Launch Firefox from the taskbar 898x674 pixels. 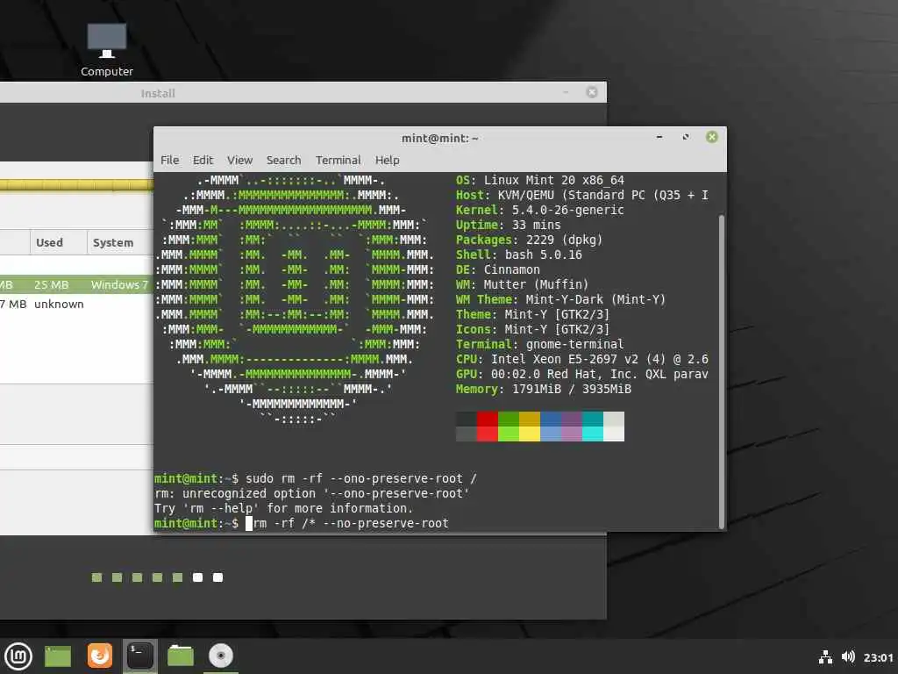coord(100,656)
